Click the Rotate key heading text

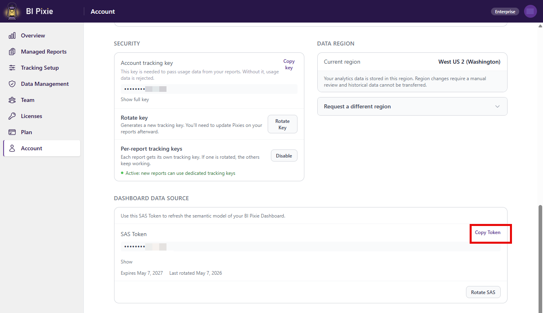tap(134, 118)
